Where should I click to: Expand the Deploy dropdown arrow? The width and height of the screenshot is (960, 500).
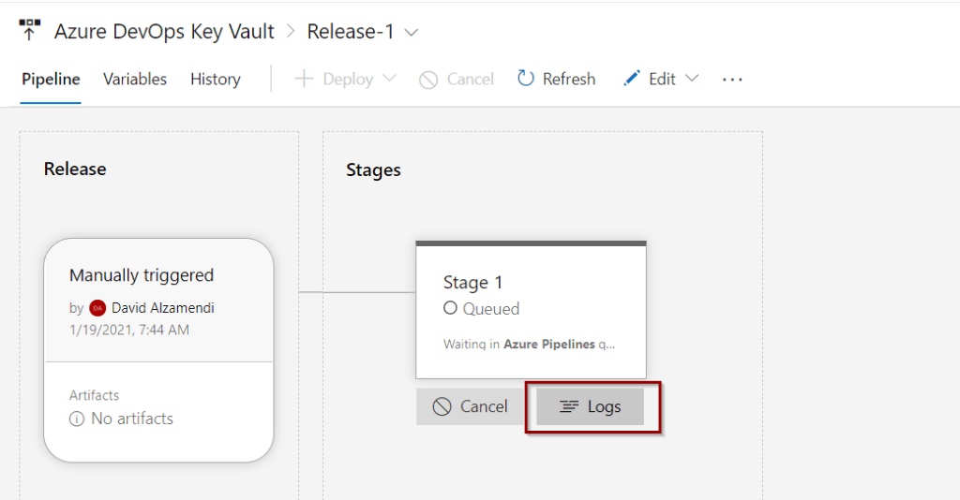click(389, 79)
